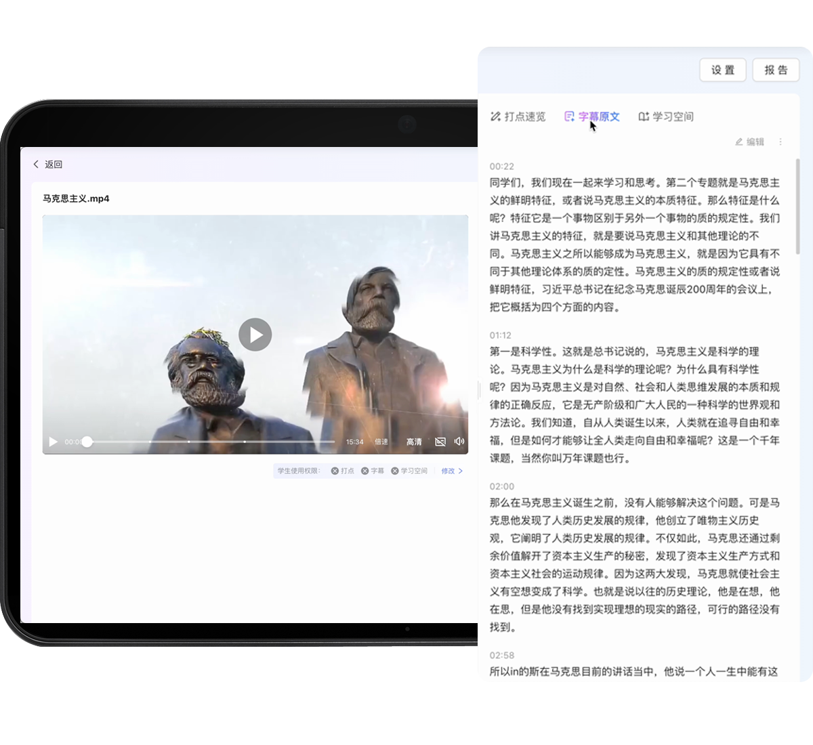Click the 马克思主义.mp4 file title

[76, 198]
